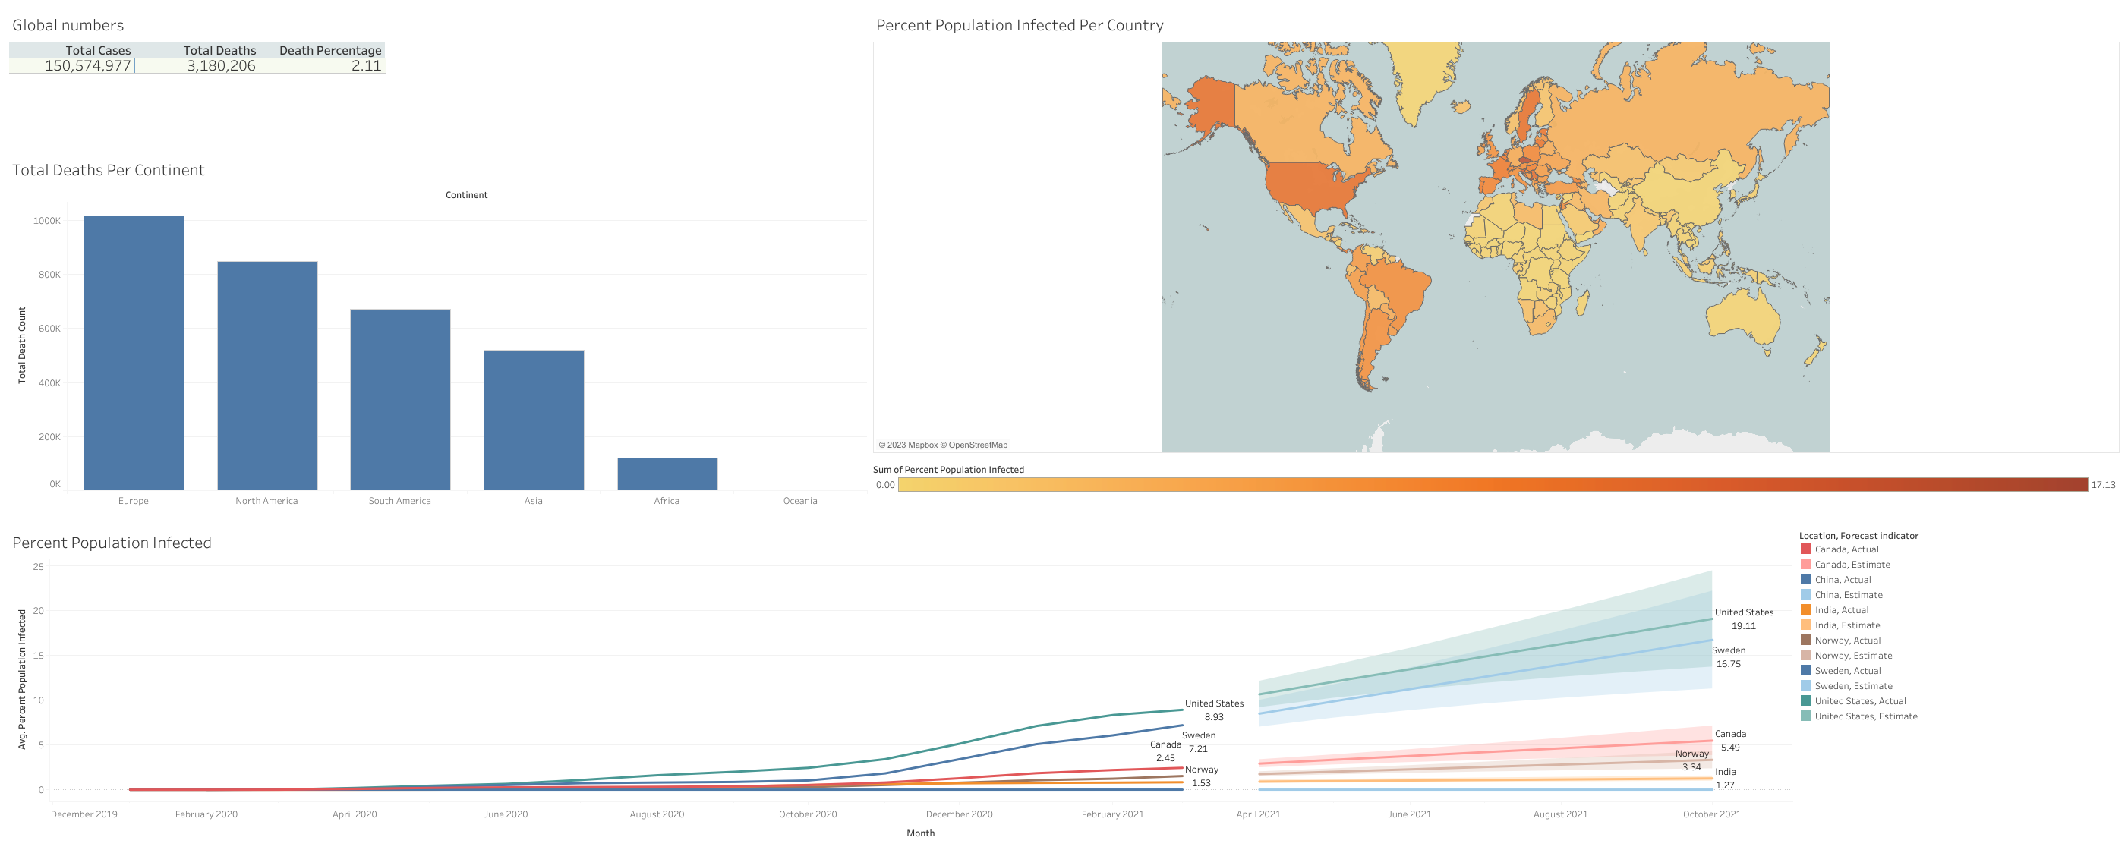The height and width of the screenshot is (853, 2128).
Task: Select the Norway, Actual legend entry
Action: tap(1847, 640)
